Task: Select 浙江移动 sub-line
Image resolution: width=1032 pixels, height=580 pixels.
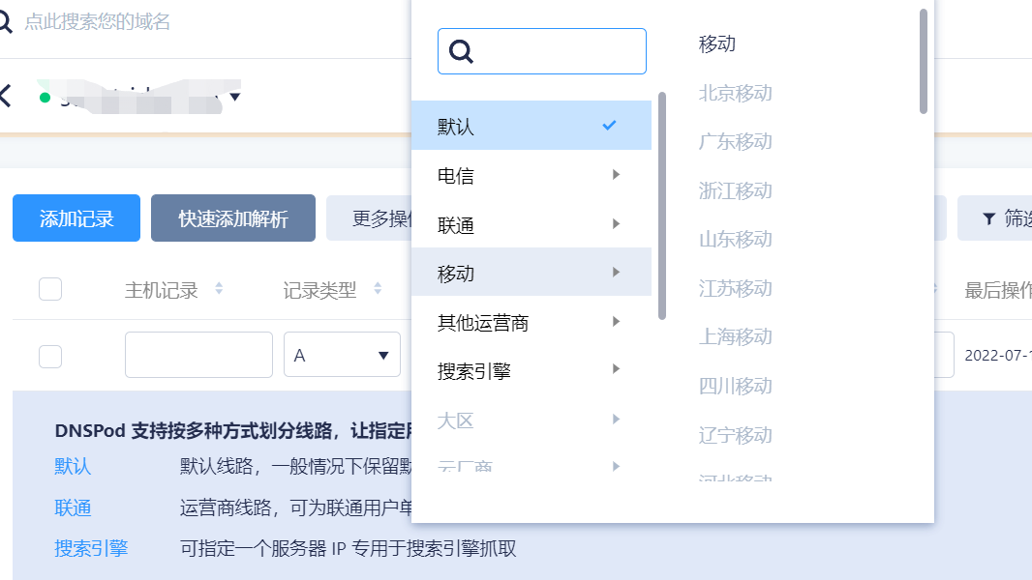Action: [x=735, y=190]
